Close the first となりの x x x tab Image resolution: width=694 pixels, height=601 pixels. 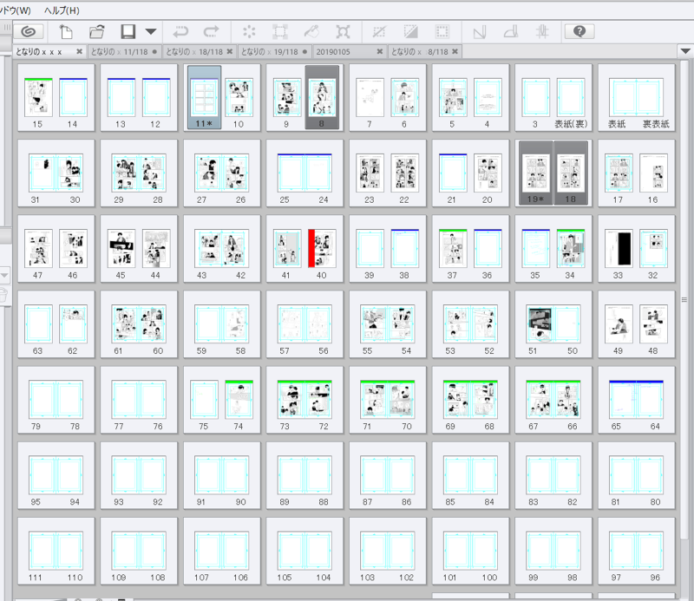pos(79,51)
